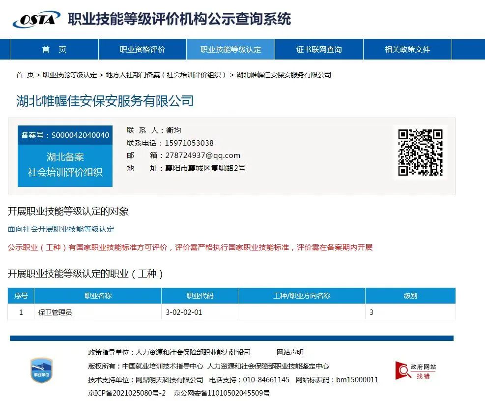Open the 京ICP备2021025080号-2 link
Viewport: 485px width, 401px height.
coord(127,393)
